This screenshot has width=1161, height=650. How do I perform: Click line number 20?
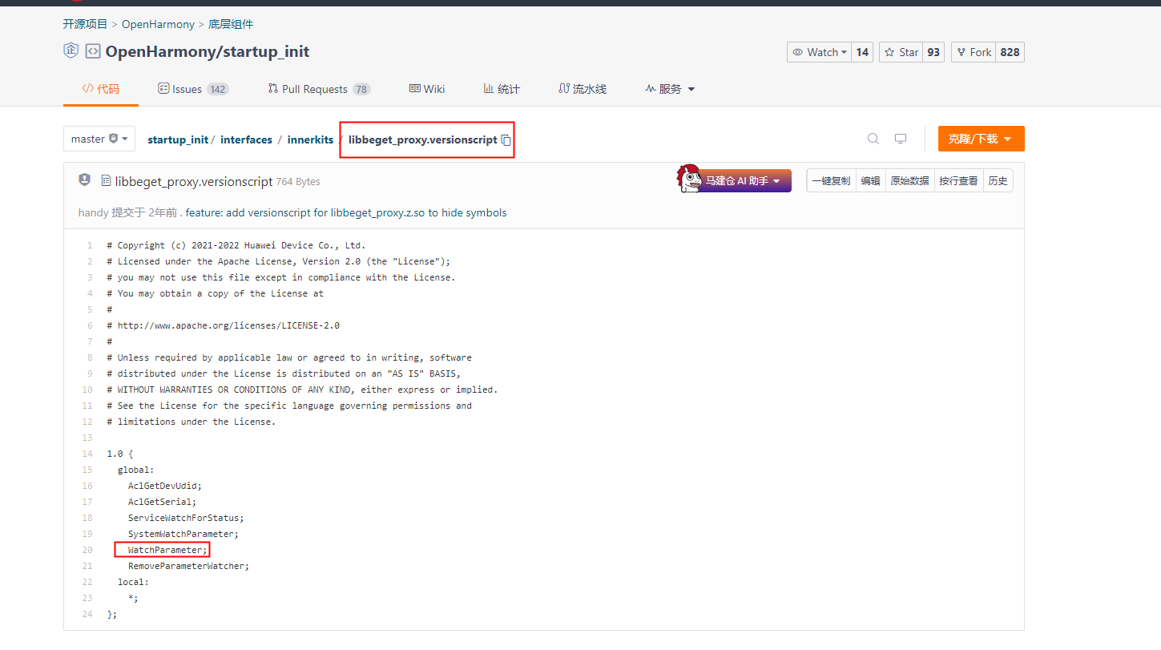tap(88, 550)
